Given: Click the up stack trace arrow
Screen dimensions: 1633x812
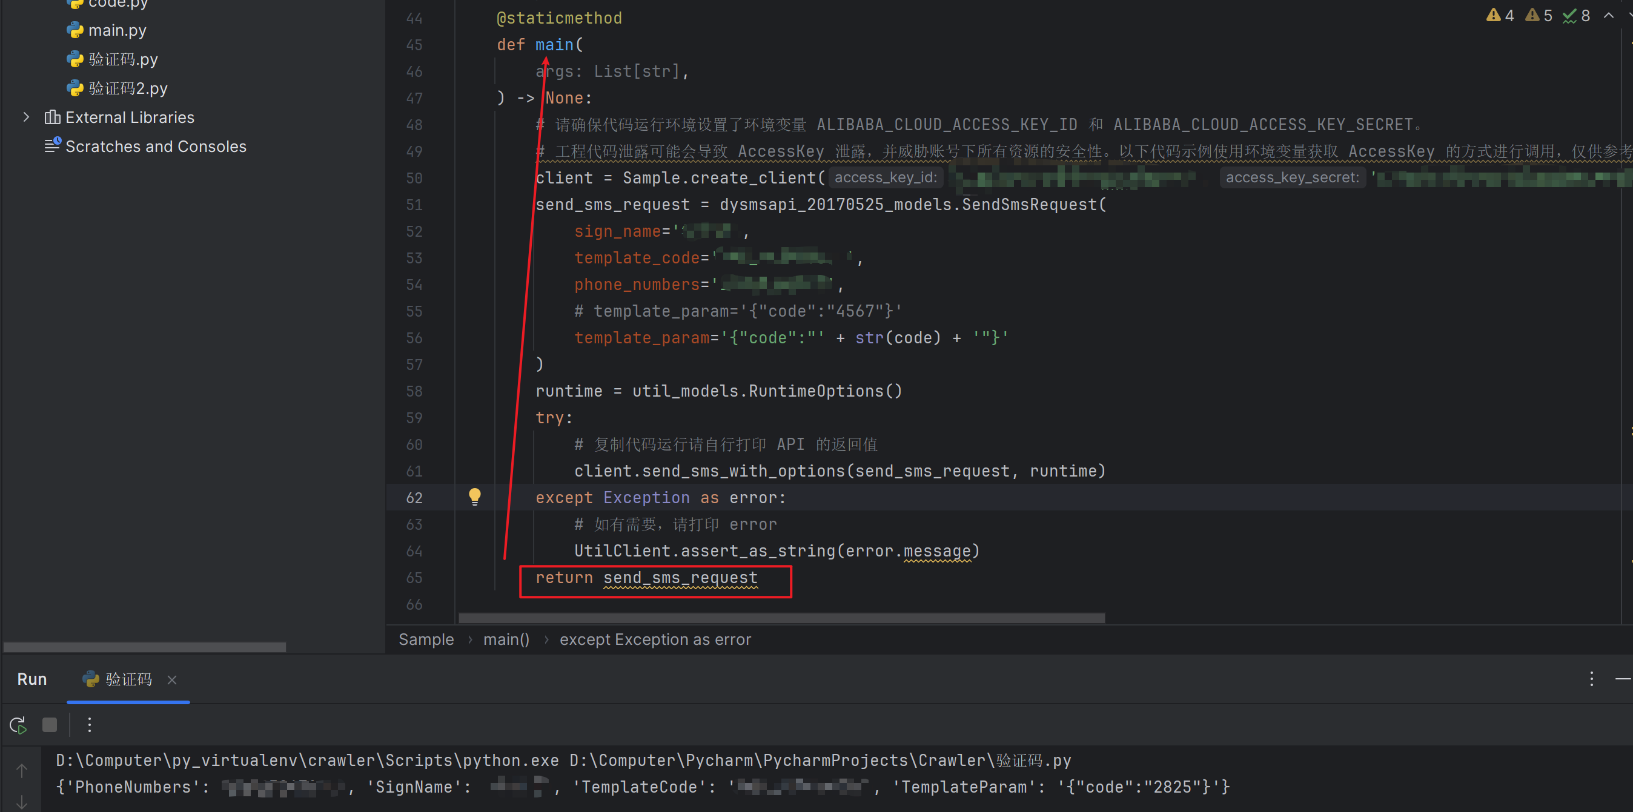Looking at the screenshot, I should pos(22,770).
